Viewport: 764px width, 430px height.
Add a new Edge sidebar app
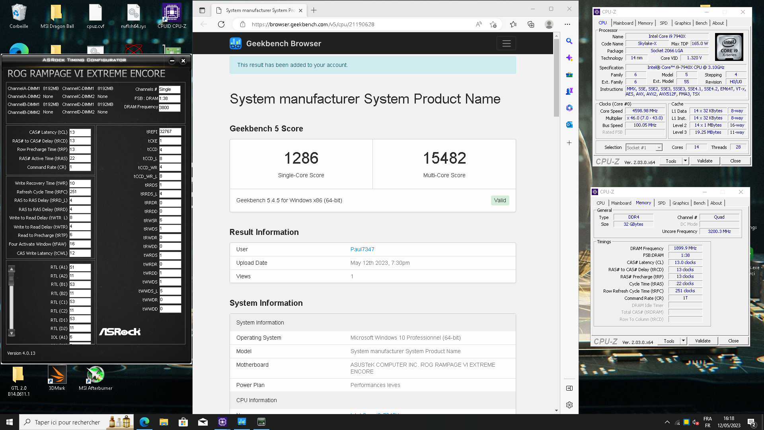pos(569,143)
